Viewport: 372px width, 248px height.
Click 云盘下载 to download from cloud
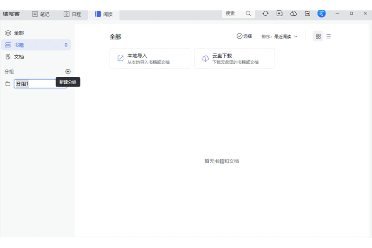coord(234,59)
